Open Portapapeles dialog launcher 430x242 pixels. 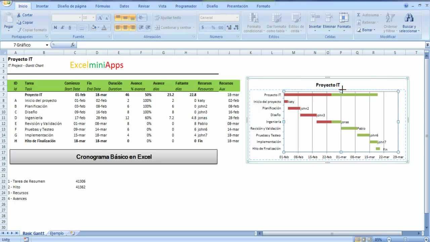click(x=46, y=37)
